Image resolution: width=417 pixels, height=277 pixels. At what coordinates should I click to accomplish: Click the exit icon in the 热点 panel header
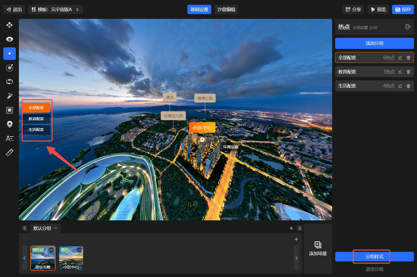click(408, 27)
